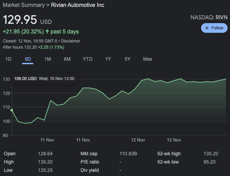Click the green data point on chart
Viewport: 230px width, 176px height.
[x=12, y=110]
